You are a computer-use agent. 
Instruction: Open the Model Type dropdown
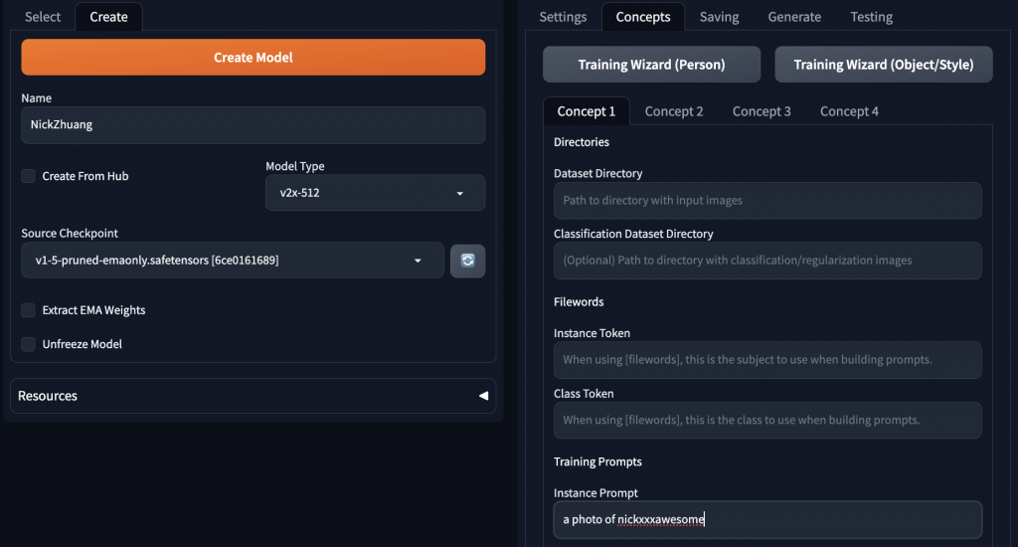tap(375, 193)
